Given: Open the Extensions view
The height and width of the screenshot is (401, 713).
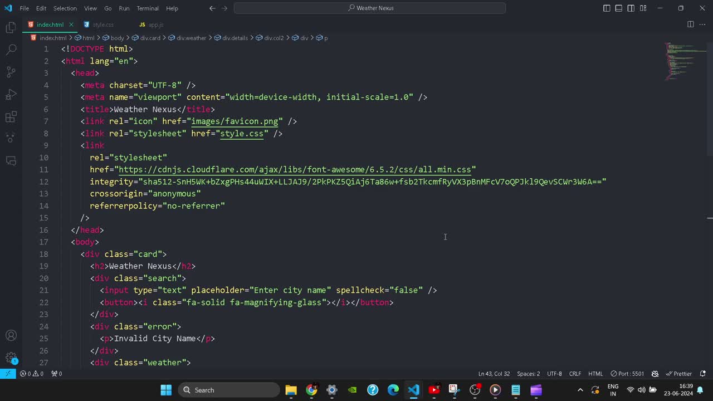Looking at the screenshot, I should (11, 117).
